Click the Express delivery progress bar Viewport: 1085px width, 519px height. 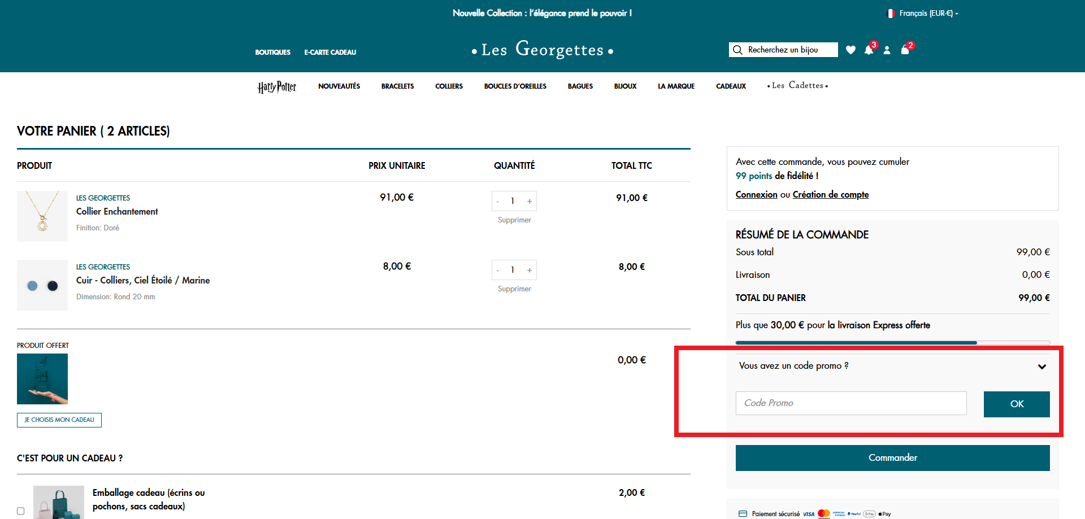892,343
